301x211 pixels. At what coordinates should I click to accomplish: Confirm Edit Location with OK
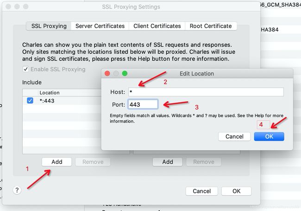point(269,136)
